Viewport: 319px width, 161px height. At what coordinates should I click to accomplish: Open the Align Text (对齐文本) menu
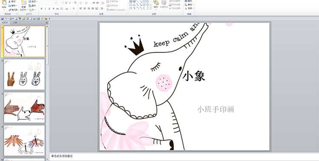pos(113,6)
